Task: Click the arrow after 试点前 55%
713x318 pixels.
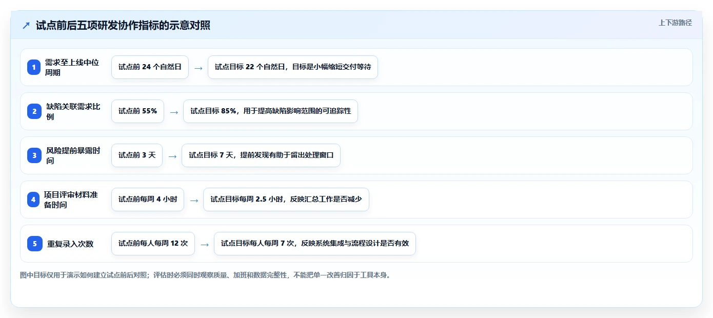Action: pyautogui.click(x=174, y=112)
